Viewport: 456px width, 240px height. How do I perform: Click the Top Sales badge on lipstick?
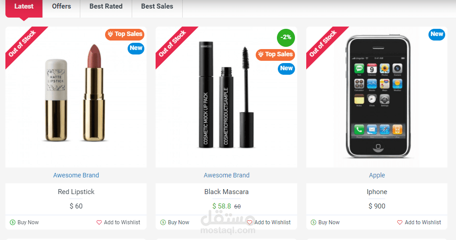125,34
